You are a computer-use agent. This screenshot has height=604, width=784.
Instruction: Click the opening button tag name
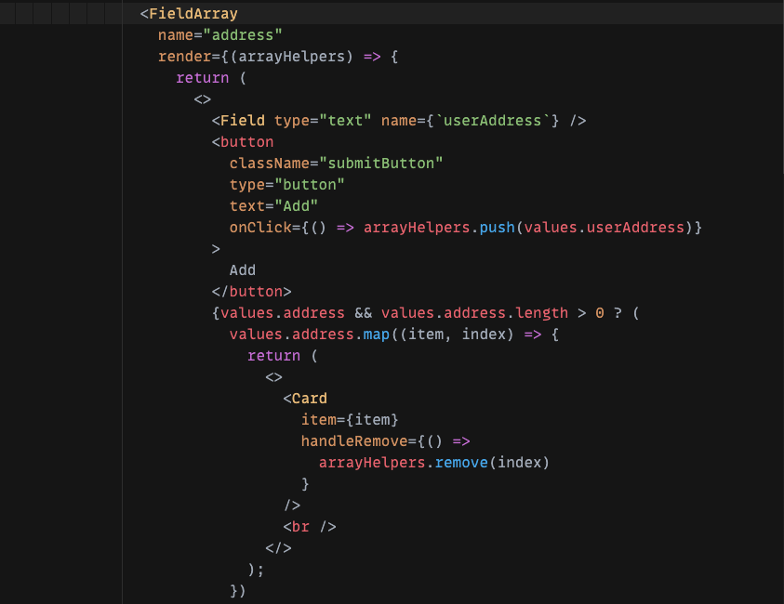tap(246, 142)
